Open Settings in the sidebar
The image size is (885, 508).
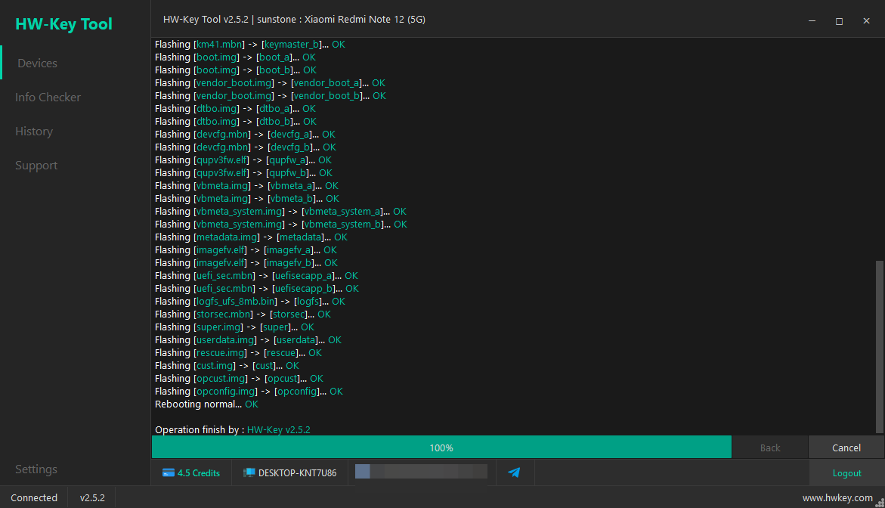[36, 469]
